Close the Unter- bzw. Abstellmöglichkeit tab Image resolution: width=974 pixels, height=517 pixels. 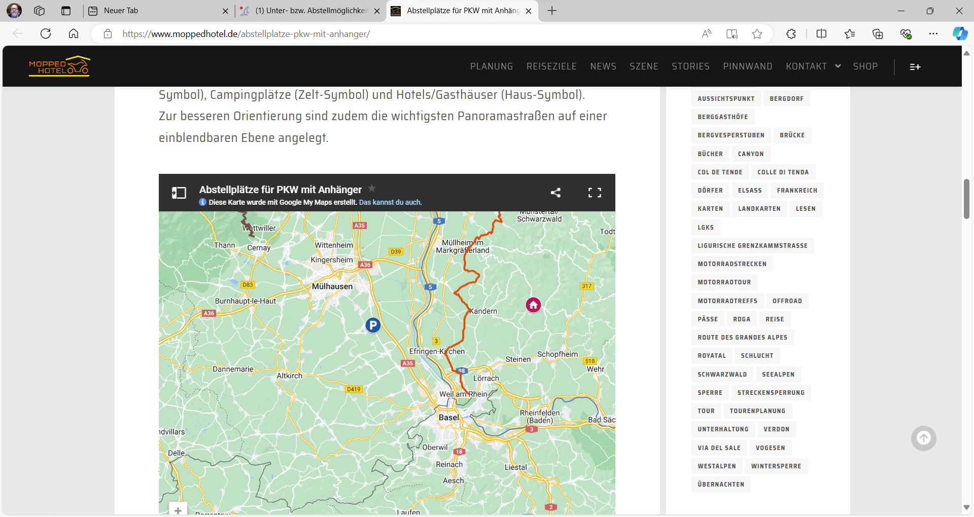377,11
